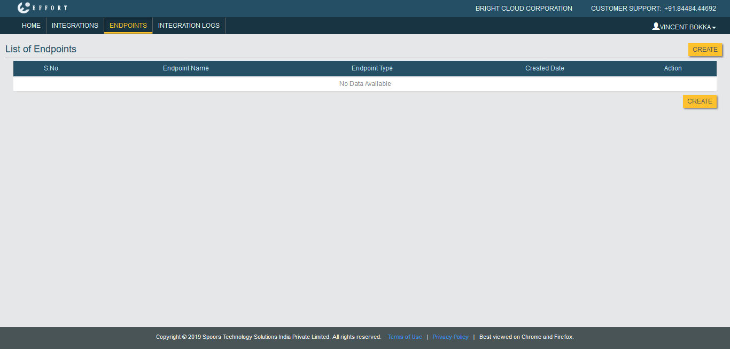The width and height of the screenshot is (730, 349).
Task: Open the INTEGRATIONS menu item
Action: click(x=75, y=26)
